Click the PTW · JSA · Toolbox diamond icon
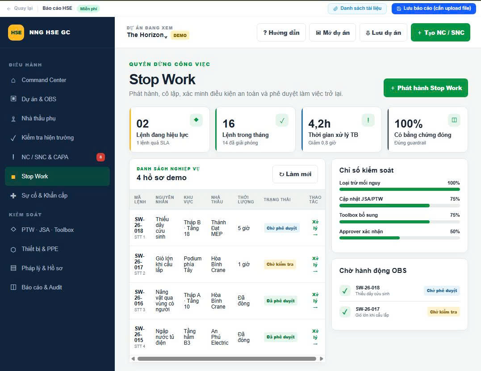Screen dimensions: 481x371 click(13, 229)
